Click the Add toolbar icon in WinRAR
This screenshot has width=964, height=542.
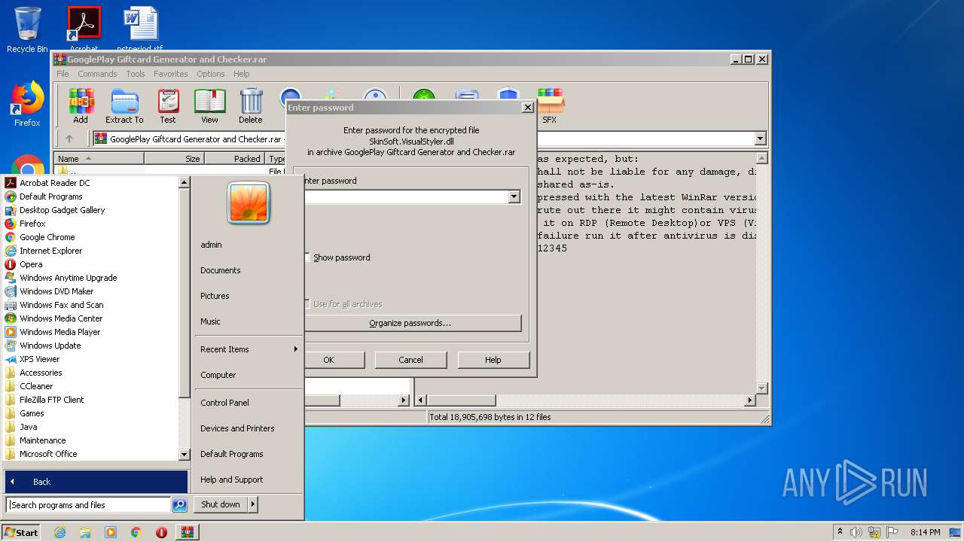[x=81, y=105]
